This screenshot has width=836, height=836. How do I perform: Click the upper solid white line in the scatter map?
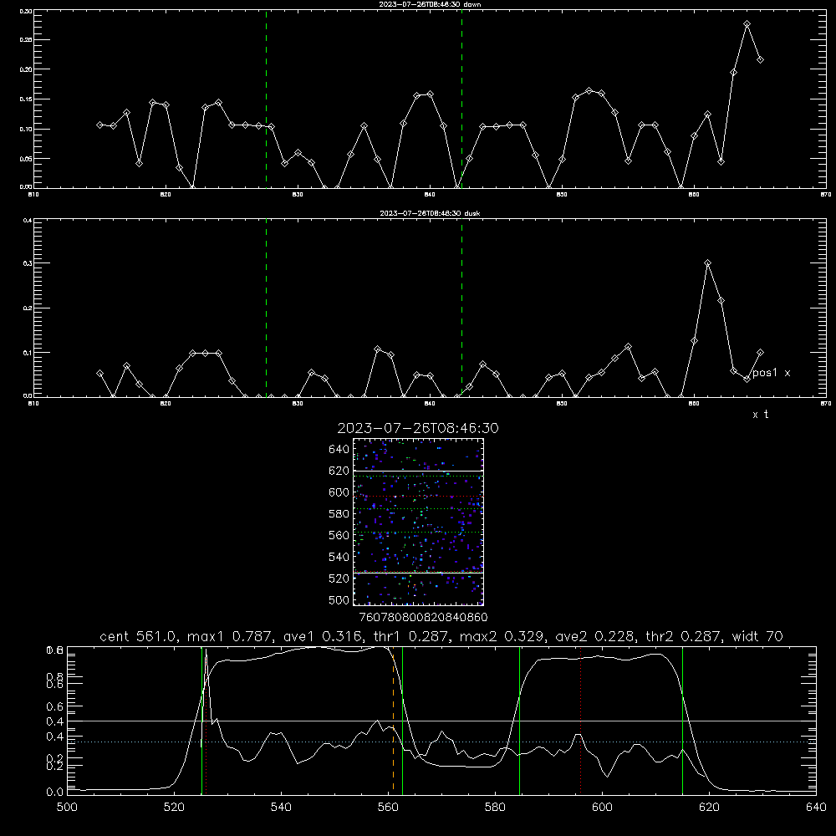[418, 471]
